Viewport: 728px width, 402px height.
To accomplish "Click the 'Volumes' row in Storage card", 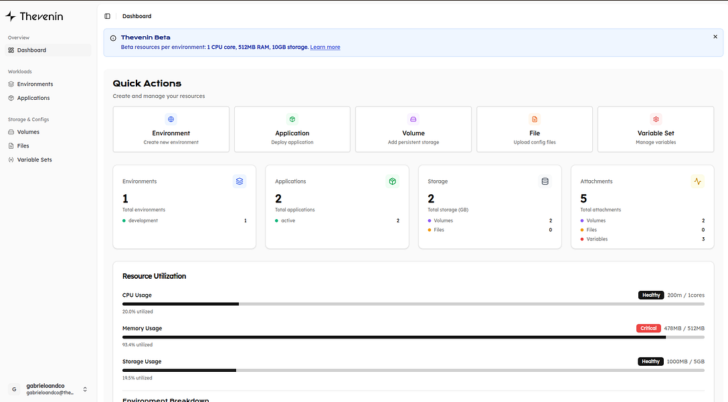I will point(490,220).
